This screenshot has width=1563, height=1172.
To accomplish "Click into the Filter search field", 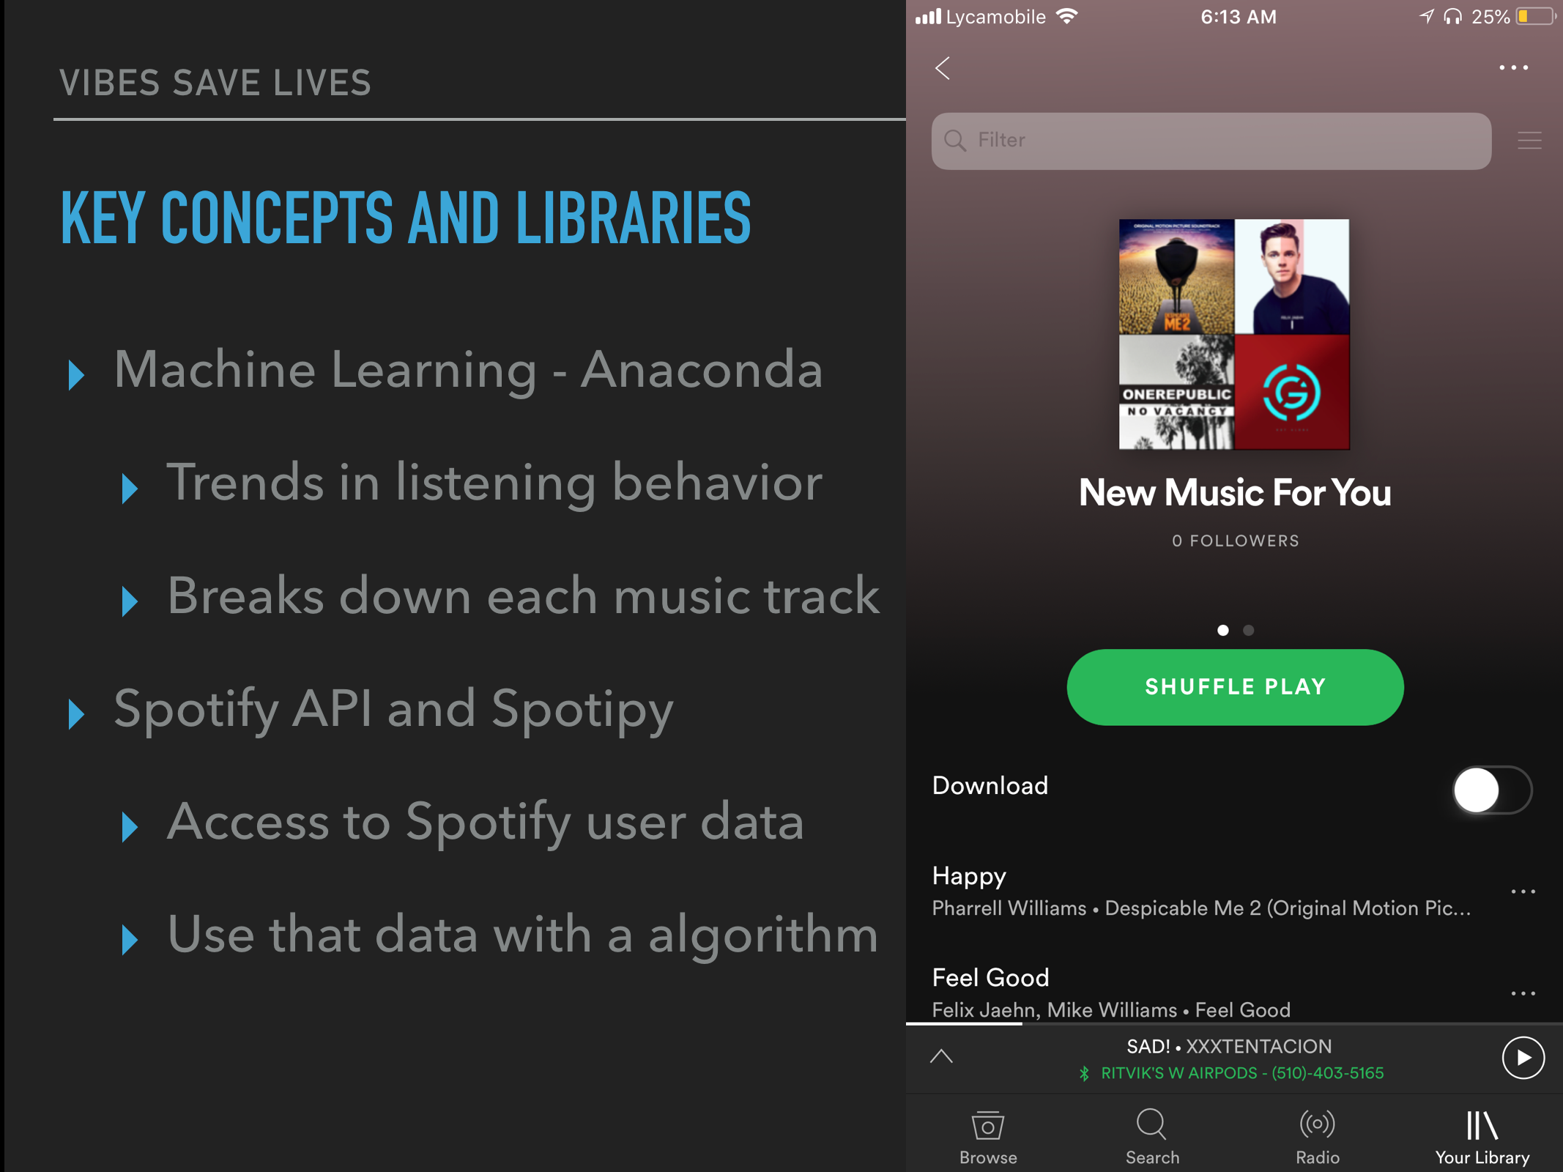I will [x=1211, y=141].
